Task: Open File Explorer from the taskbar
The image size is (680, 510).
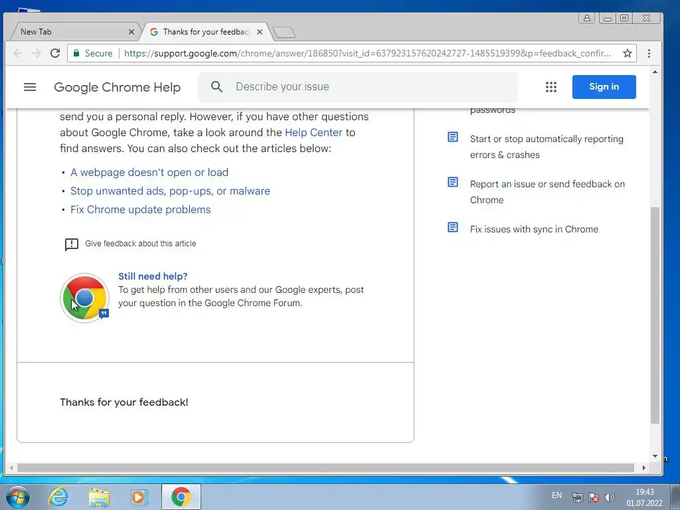Action: (x=99, y=497)
